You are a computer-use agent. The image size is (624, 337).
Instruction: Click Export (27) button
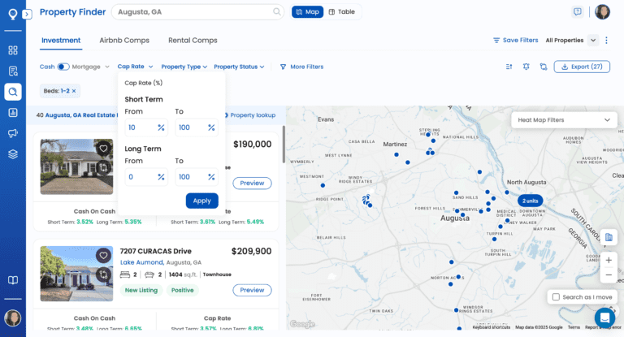tap(582, 67)
